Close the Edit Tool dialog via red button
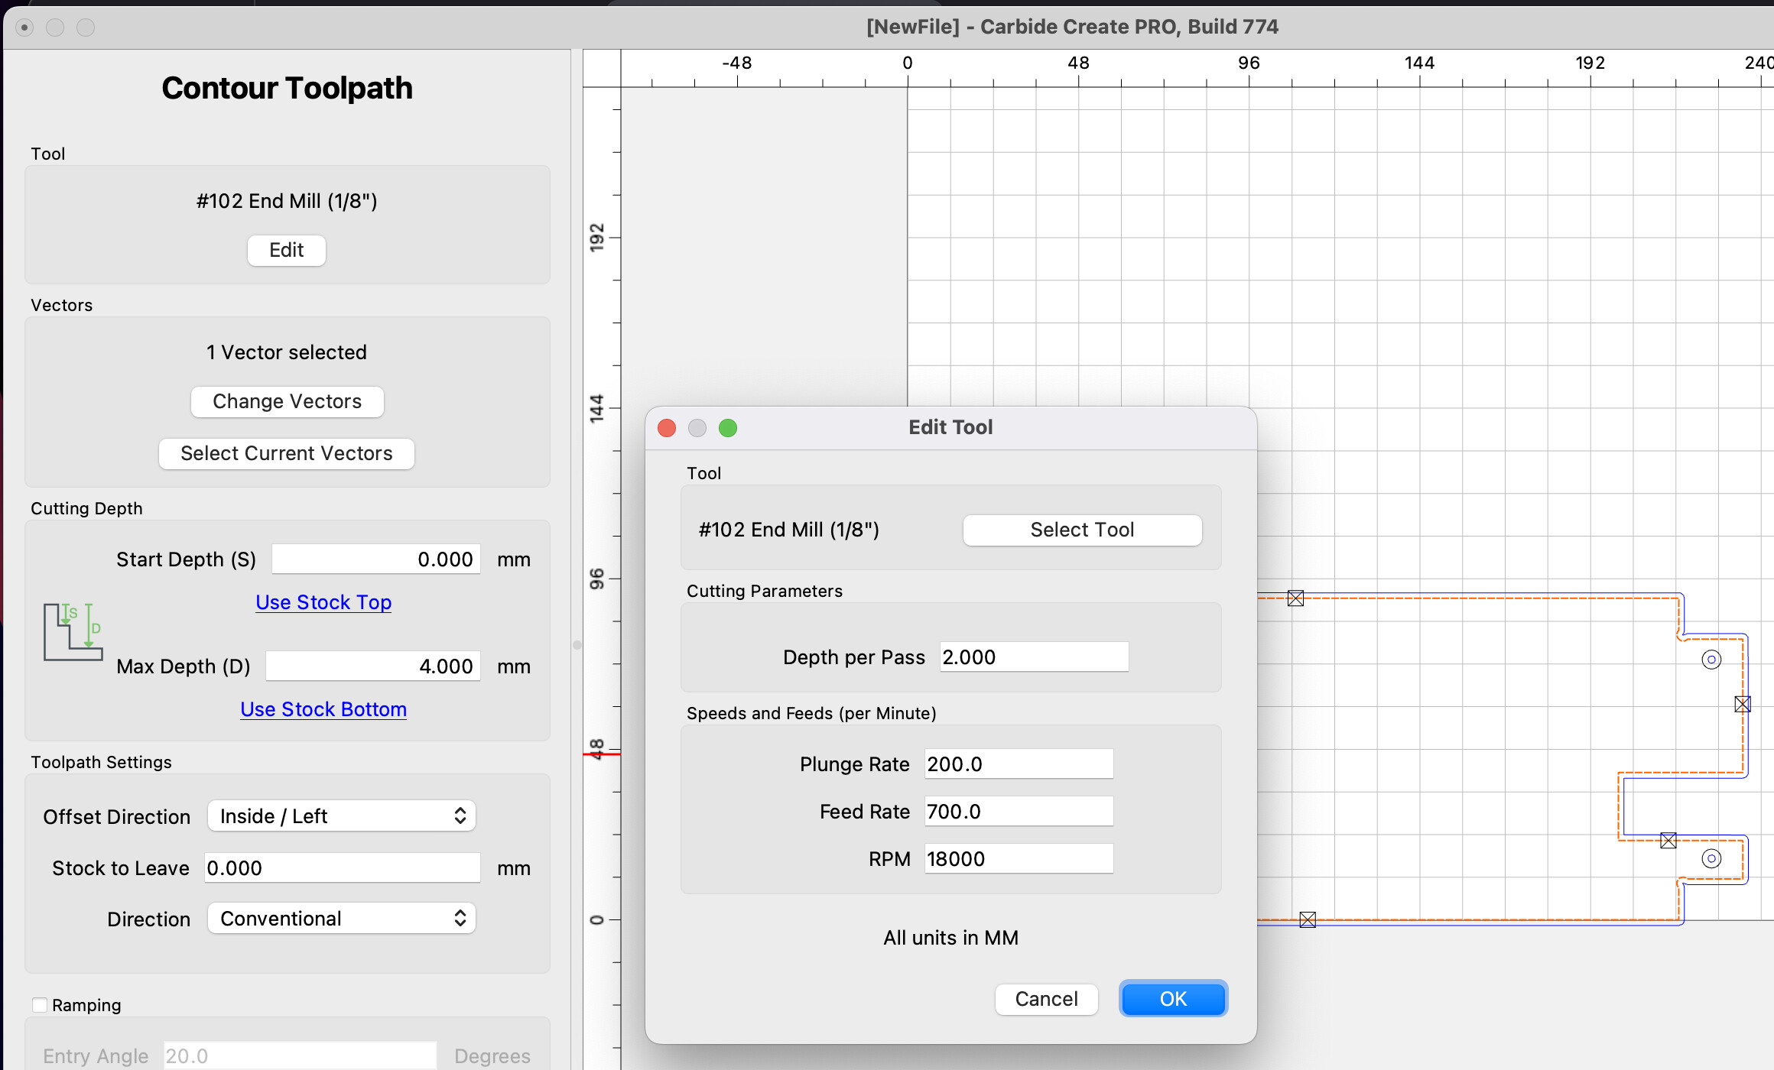This screenshot has width=1774, height=1070. click(667, 428)
